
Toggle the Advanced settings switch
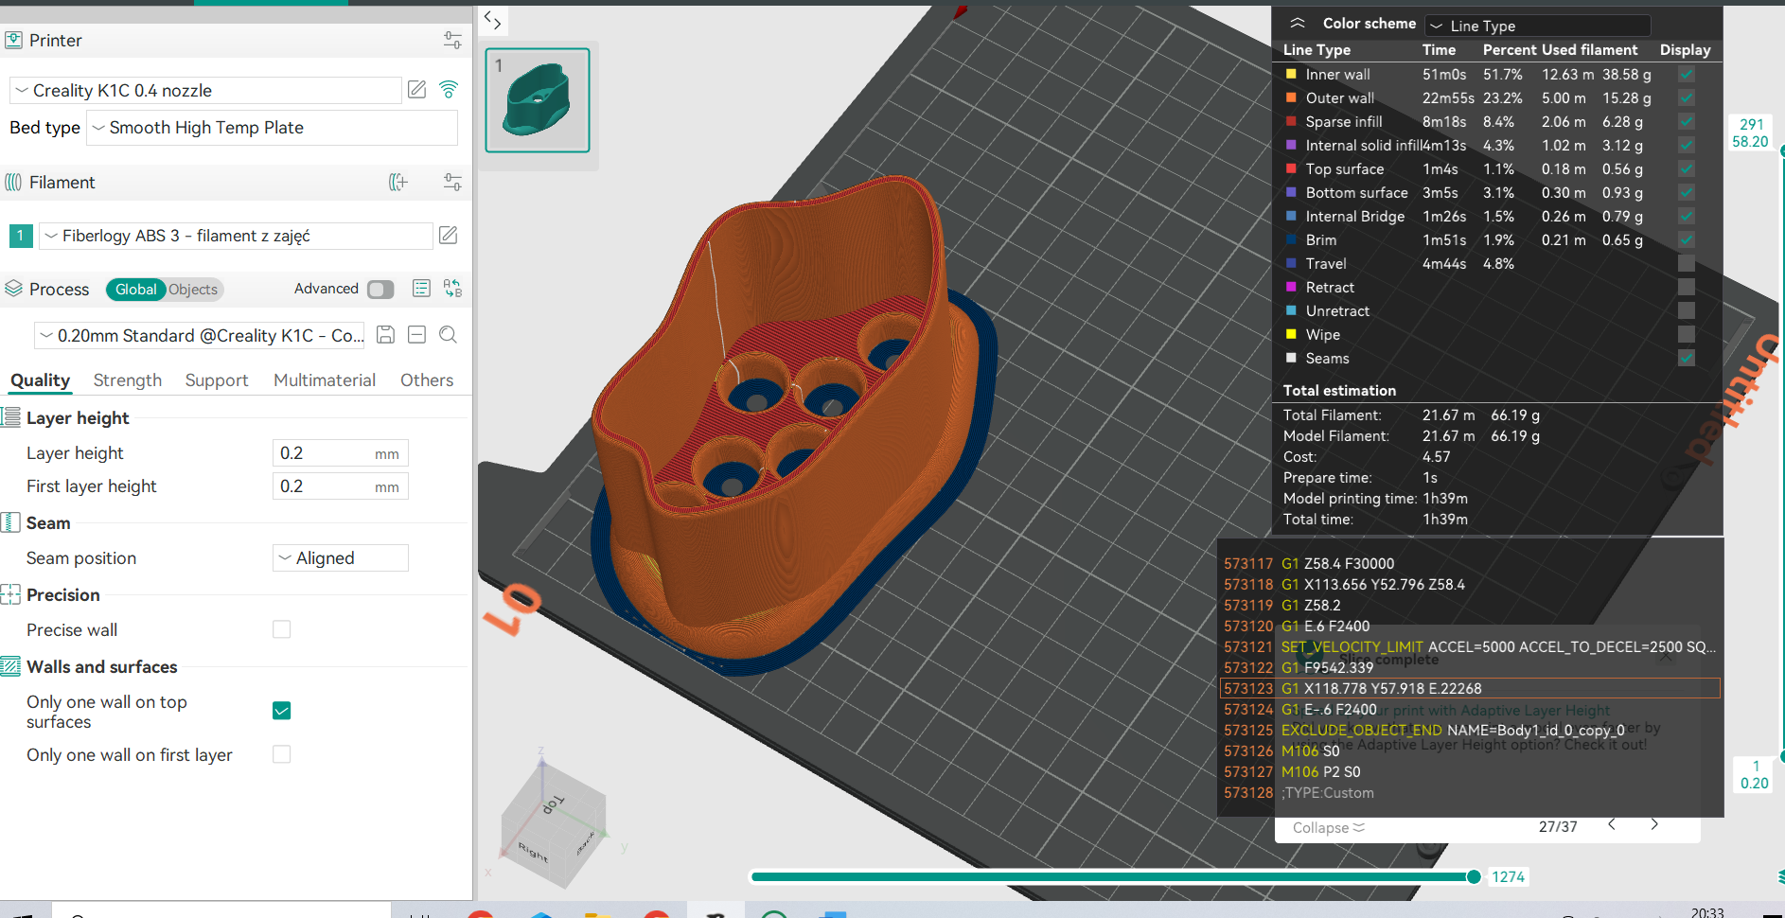380,290
